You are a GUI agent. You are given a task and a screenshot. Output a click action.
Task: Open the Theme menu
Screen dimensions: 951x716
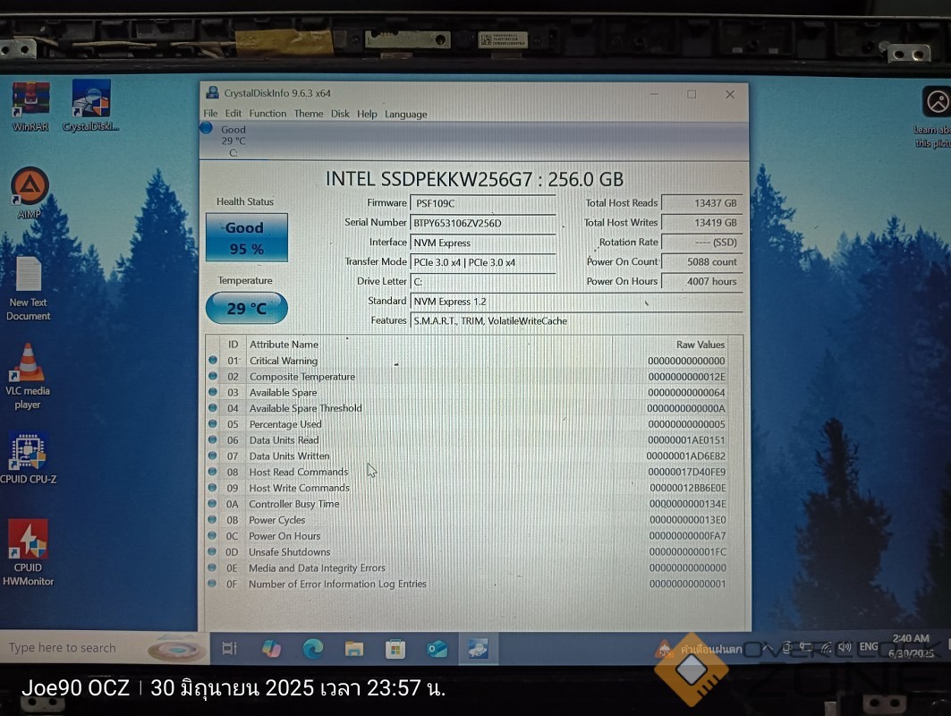[x=309, y=114]
